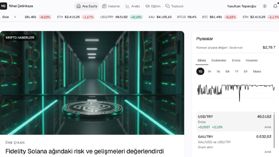Open the Haberler news menu
This screenshot has height=157, width=279.
[111, 6]
